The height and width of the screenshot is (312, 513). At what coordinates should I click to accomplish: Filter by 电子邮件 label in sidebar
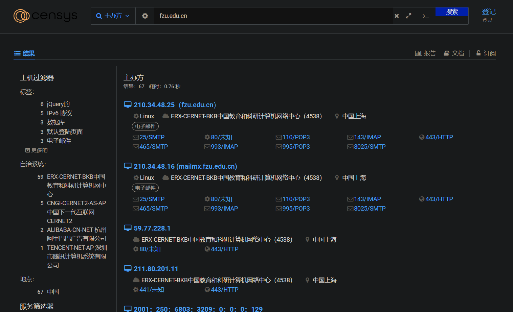coord(59,141)
